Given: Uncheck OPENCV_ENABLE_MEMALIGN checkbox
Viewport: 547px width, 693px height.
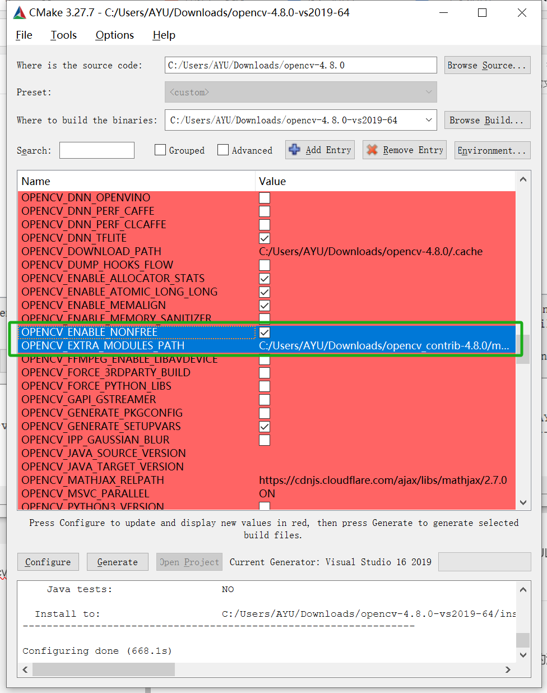Looking at the screenshot, I should pyautogui.click(x=265, y=305).
